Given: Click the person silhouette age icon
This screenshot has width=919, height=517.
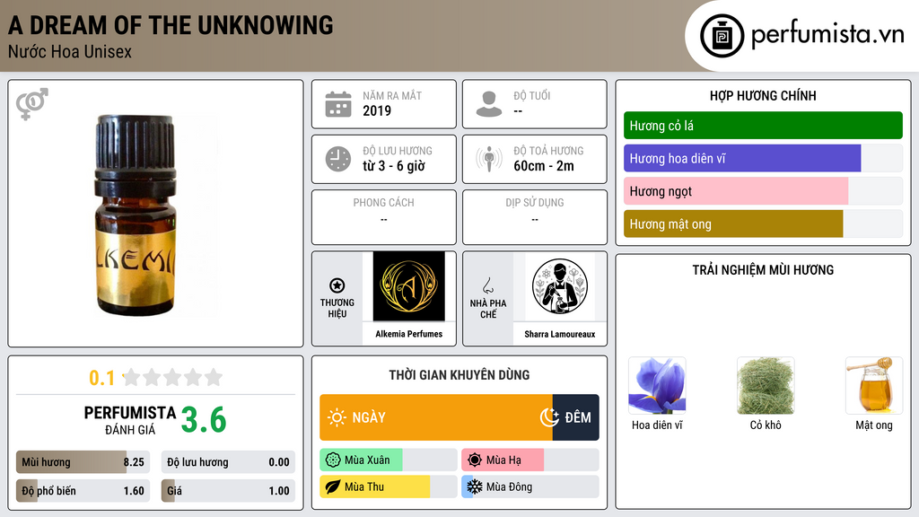Looking at the screenshot, I should point(489,104).
